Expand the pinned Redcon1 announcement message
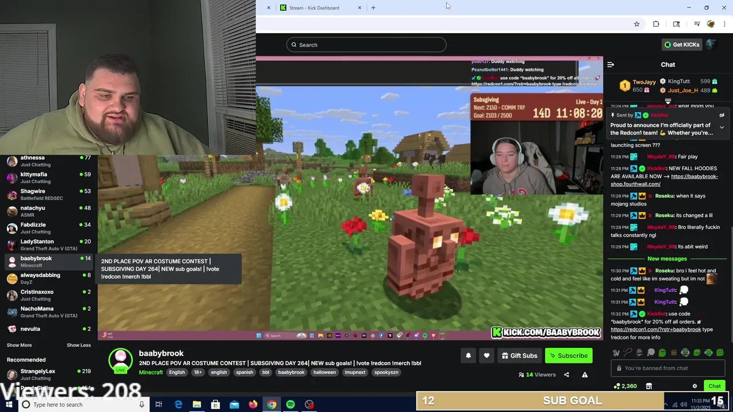 722,127
